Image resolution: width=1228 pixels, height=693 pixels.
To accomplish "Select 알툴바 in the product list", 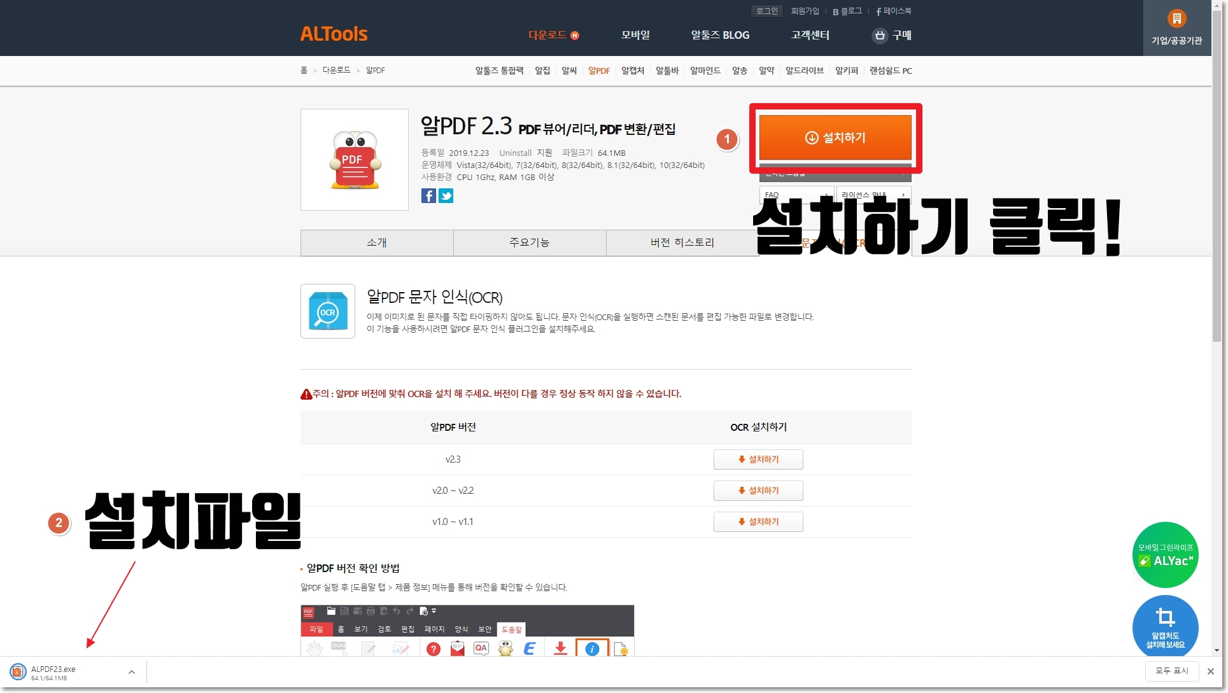I will (667, 71).
